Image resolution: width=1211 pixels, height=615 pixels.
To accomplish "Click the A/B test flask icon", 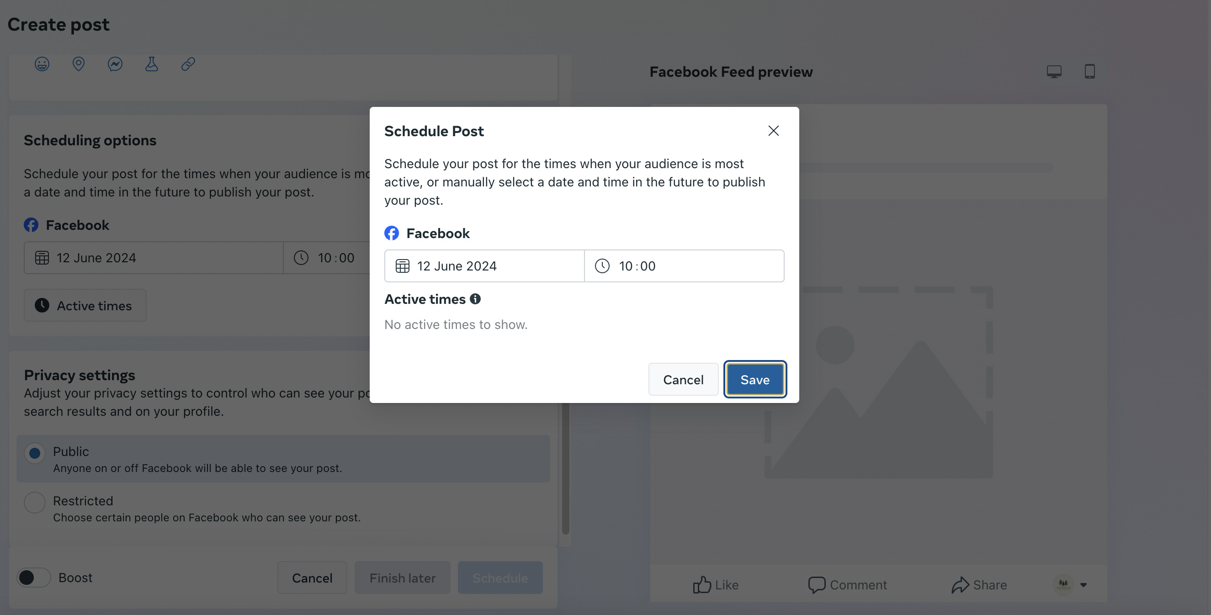I will pos(151,64).
